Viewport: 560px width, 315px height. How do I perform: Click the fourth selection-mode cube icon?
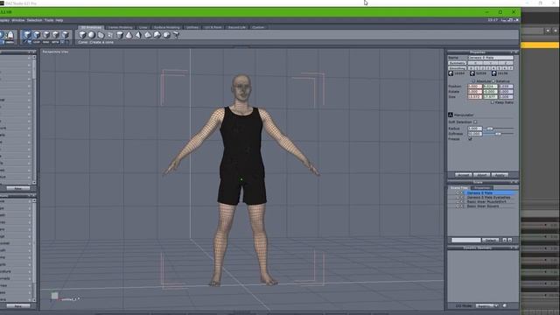(56, 35)
